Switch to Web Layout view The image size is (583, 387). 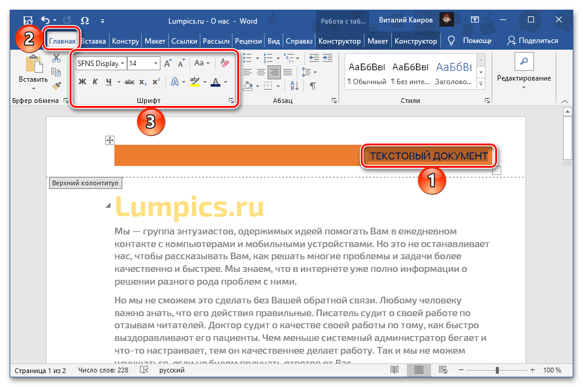tap(443, 370)
